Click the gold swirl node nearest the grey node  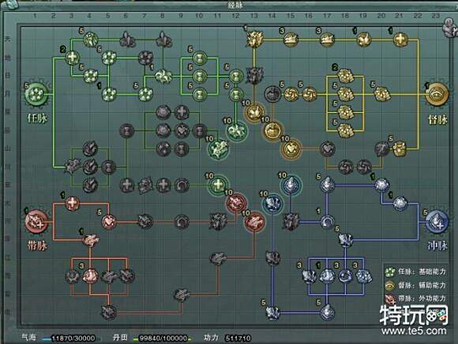pyautogui.click(x=291, y=94)
